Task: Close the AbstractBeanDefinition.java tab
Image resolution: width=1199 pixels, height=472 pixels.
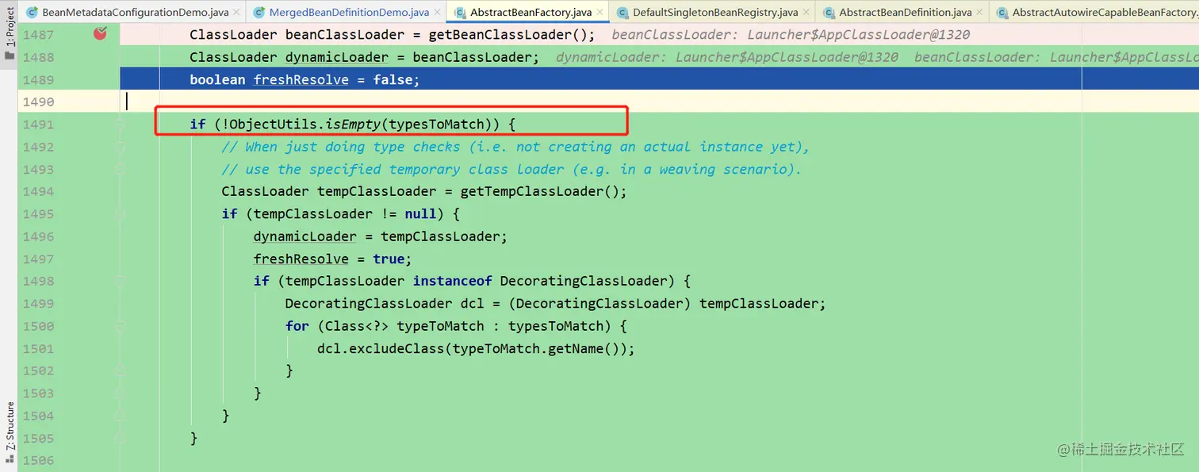Action: tap(979, 13)
